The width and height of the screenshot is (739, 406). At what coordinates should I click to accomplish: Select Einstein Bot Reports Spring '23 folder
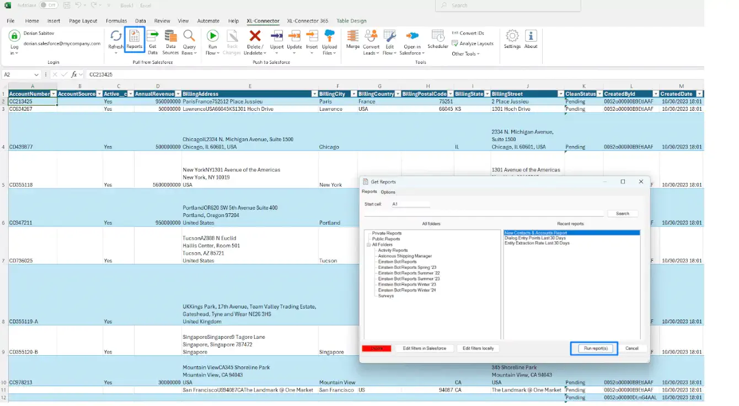[407, 268]
